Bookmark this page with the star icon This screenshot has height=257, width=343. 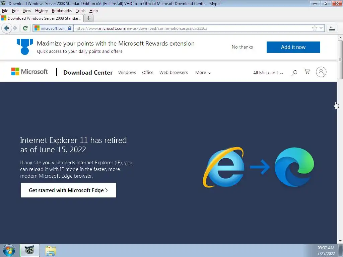point(314,28)
